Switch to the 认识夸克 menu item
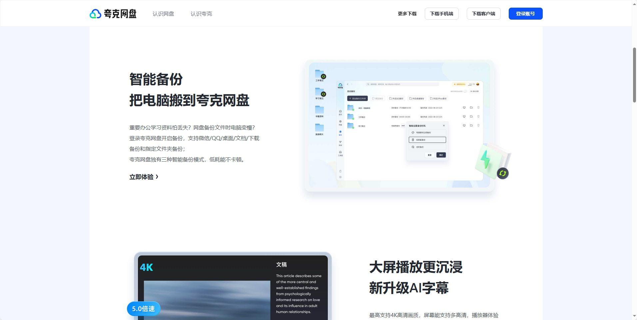 click(201, 14)
